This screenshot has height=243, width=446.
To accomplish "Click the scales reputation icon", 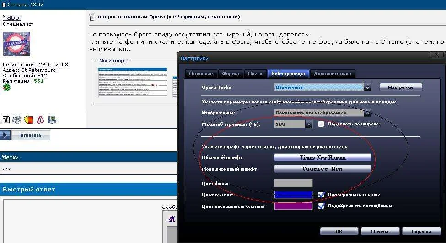I will [x=16, y=119].
